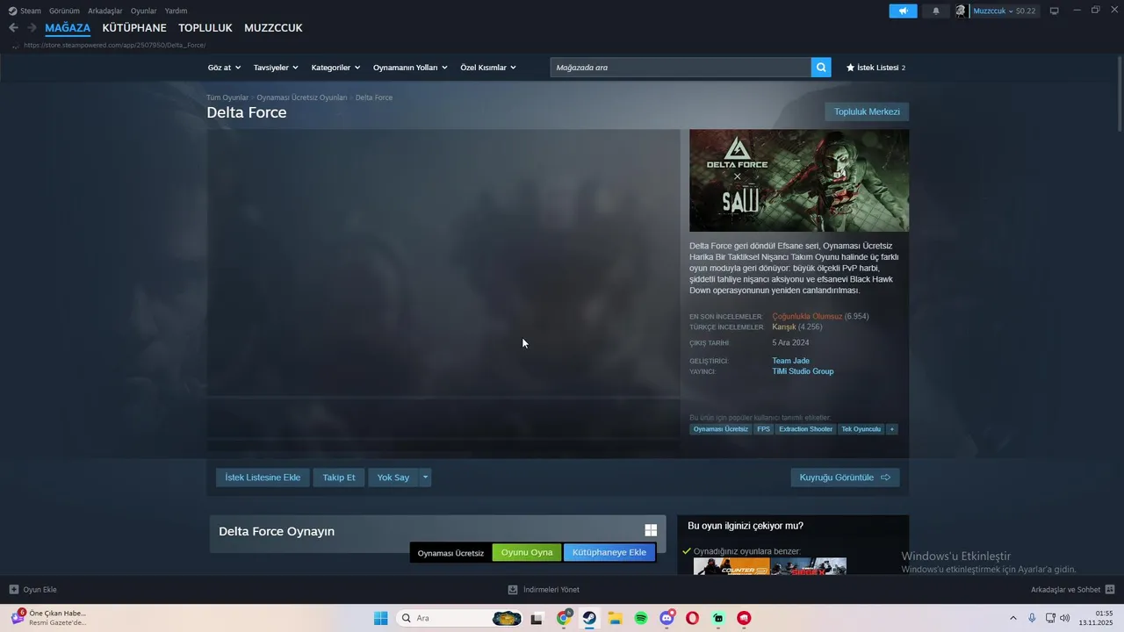Click the İndirmeleri Yönet download icon

pyautogui.click(x=513, y=589)
